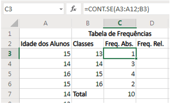Select the Freq. Rel. header cell
172x106 pixels.
[152, 44]
